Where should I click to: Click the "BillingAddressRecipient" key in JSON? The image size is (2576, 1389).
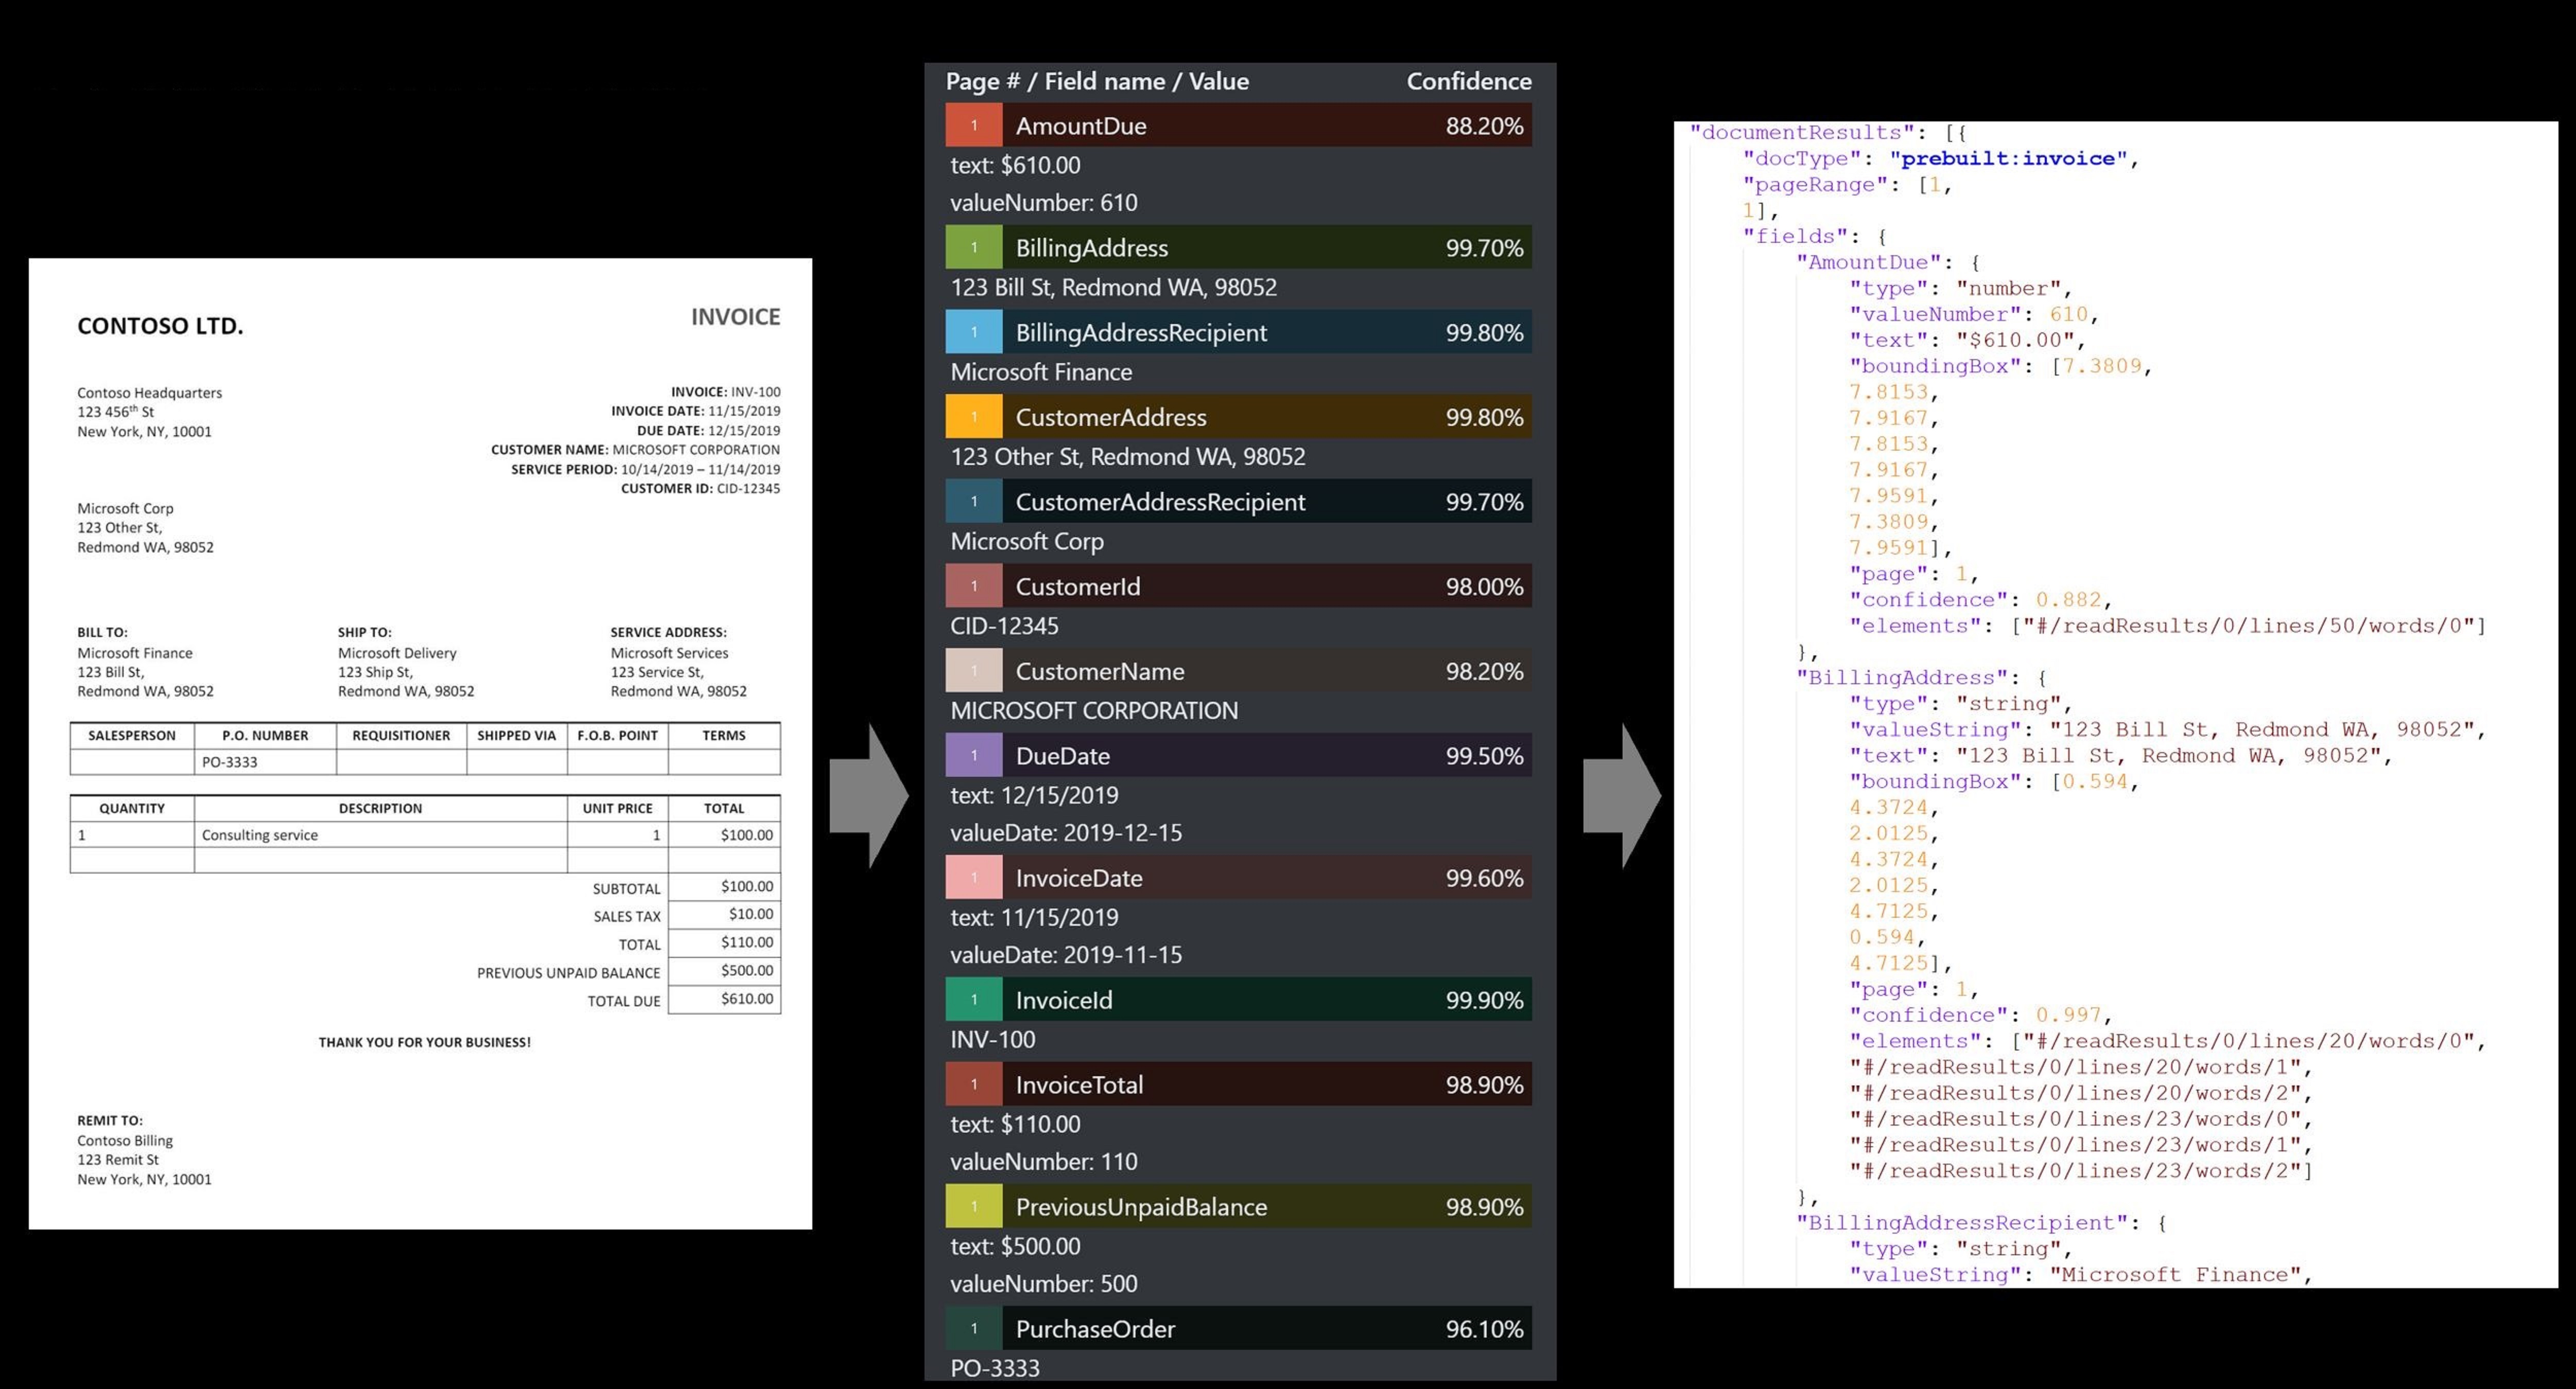click(1961, 1223)
